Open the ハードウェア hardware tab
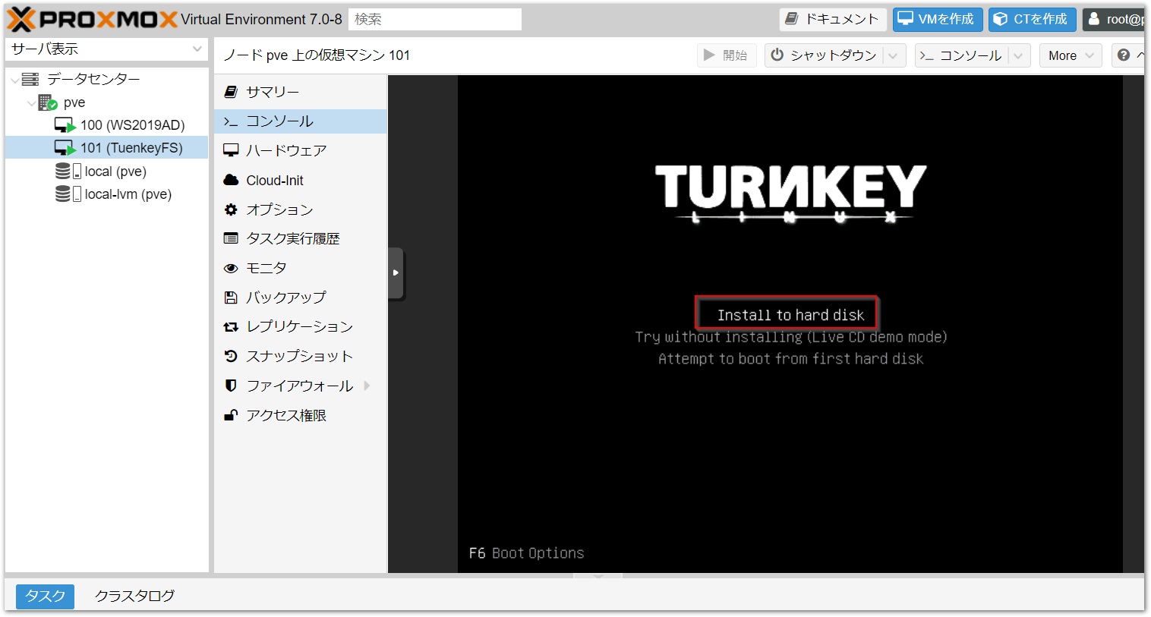The width and height of the screenshot is (1151, 617). 301,150
